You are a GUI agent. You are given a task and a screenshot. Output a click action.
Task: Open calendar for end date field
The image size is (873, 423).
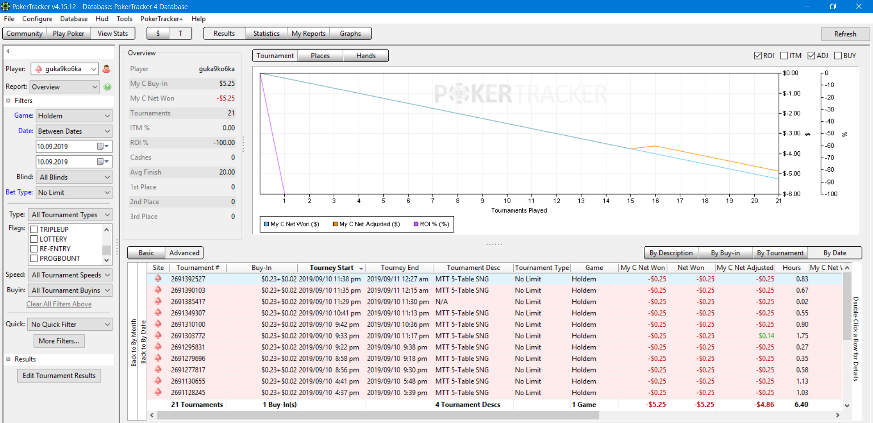coord(103,162)
